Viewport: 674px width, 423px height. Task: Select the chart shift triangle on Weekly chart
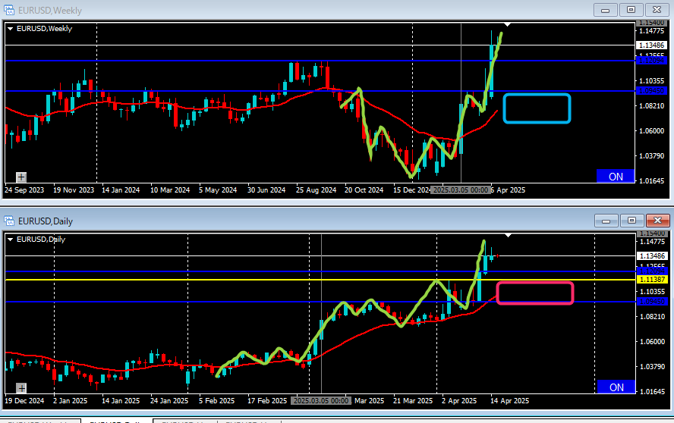508,27
